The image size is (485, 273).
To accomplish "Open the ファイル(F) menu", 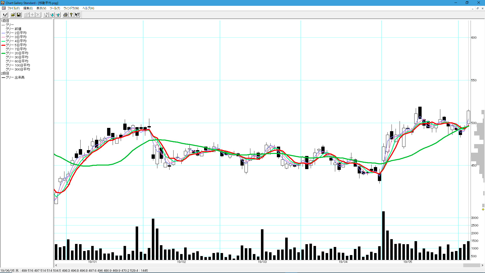I will pos(13,8).
